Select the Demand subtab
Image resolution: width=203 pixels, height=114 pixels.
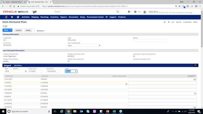7,66
